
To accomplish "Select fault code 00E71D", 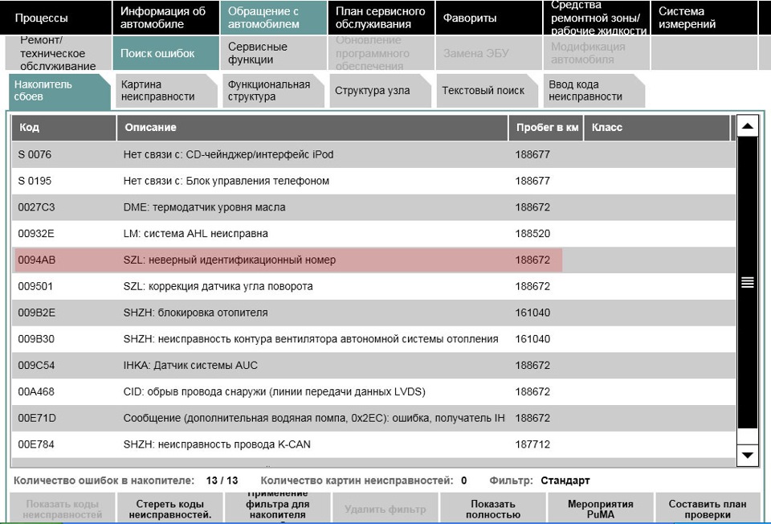I will tap(37, 418).
